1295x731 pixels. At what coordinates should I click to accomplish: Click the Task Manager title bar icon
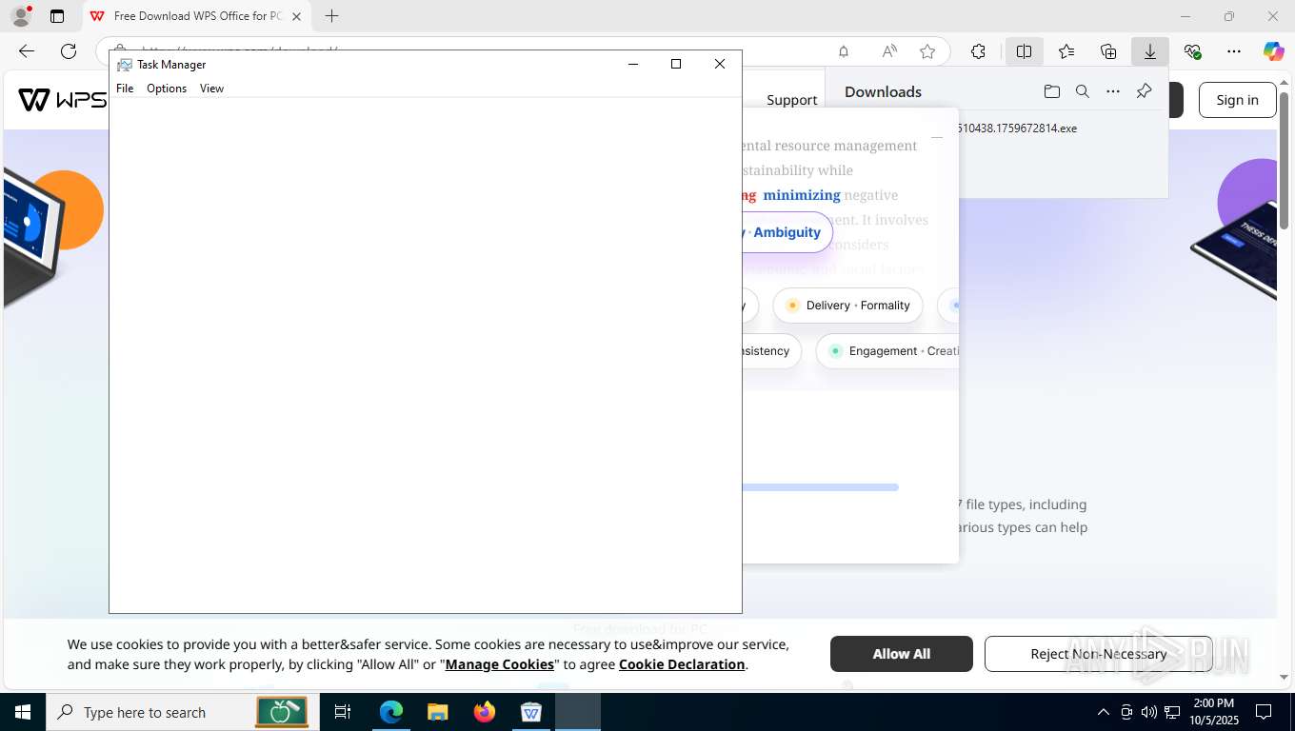(124, 65)
